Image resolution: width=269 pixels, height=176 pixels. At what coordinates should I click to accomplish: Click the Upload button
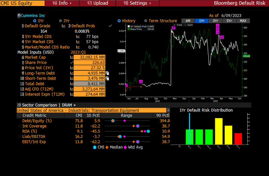[x=98, y=3]
